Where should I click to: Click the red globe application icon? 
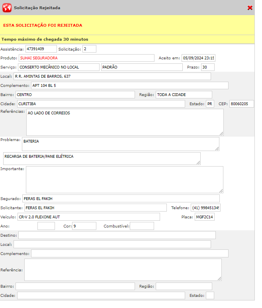click(7, 8)
